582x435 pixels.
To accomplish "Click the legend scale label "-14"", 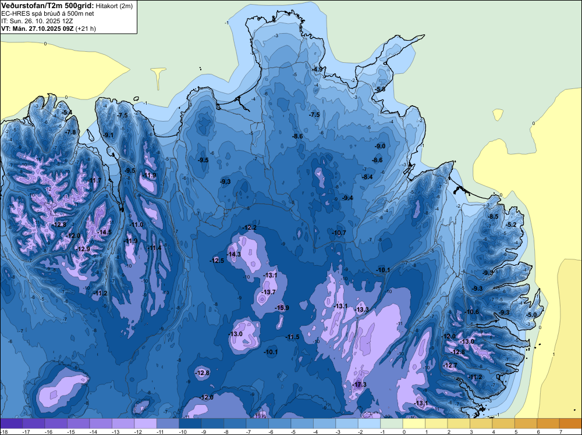I will pos(93,432).
